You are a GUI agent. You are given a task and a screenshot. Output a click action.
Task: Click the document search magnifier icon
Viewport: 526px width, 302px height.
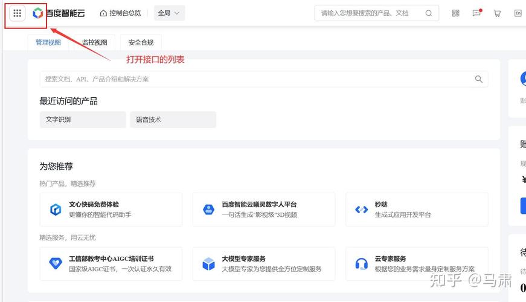coord(479,79)
